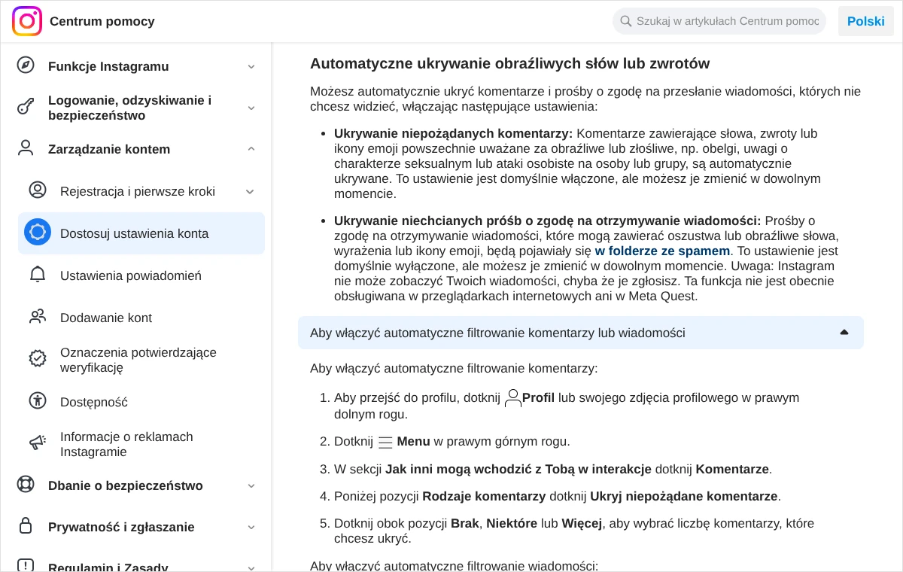Select Dostosuj ustawienia konta item
The height and width of the screenshot is (572, 903).
pyautogui.click(x=141, y=233)
